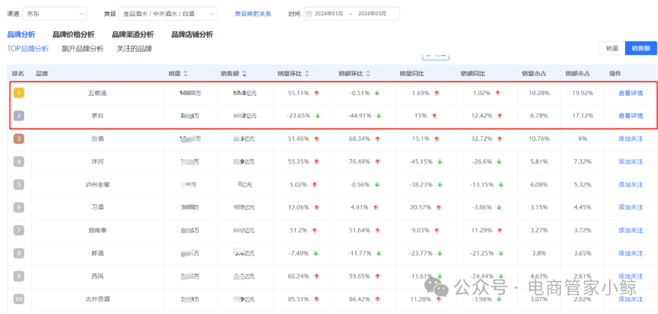
Task: Click 添加关注 for 习酒
Action: coord(631,208)
